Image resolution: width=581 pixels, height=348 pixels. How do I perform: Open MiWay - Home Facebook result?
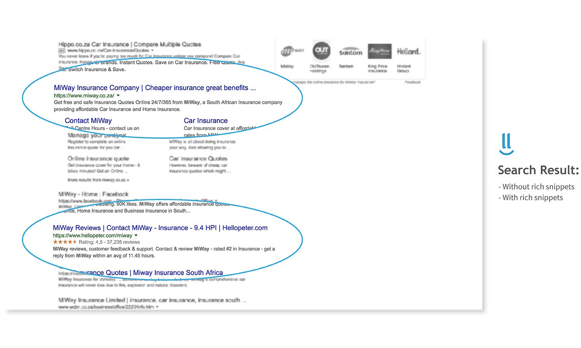click(93, 194)
